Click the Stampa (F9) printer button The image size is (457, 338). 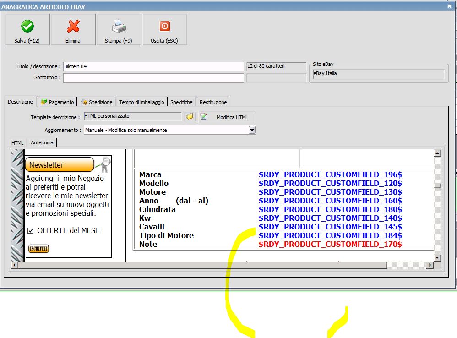click(119, 30)
